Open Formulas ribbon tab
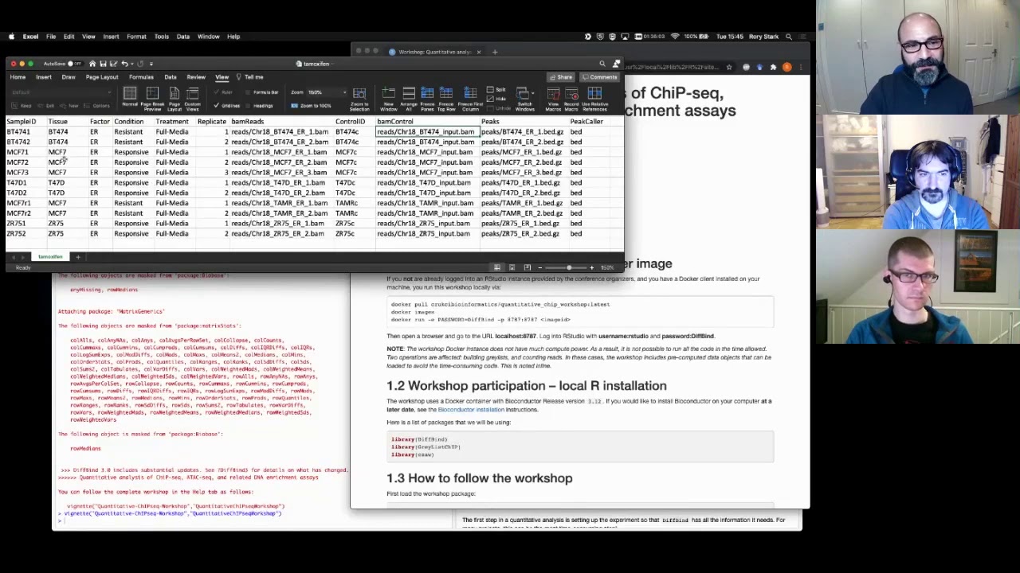The image size is (1020, 573). [x=141, y=77]
